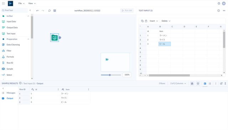
Task: Switch results to list view
Action: coord(210,83)
